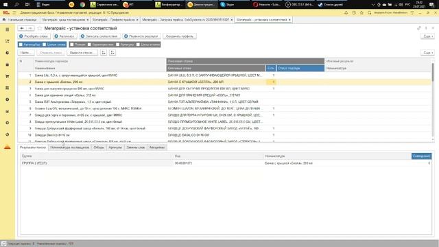Screen dimensions: 439x247
Task: Open the grid section icon in sidebar
Action: tap(8, 88)
